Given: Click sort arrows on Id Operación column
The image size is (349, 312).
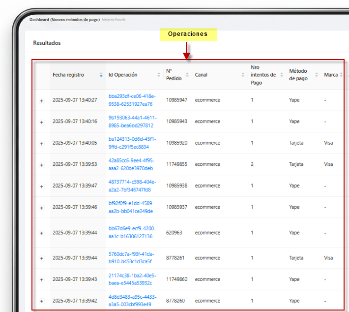Looking at the screenshot, I should (x=159, y=75).
